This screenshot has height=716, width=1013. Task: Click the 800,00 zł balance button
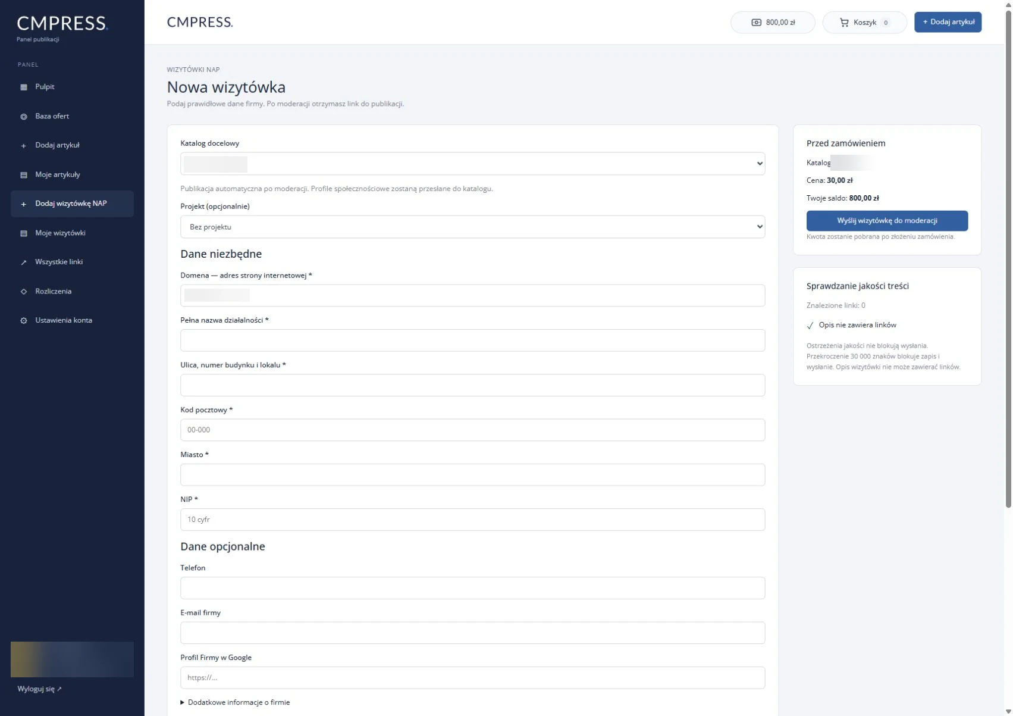coord(773,23)
